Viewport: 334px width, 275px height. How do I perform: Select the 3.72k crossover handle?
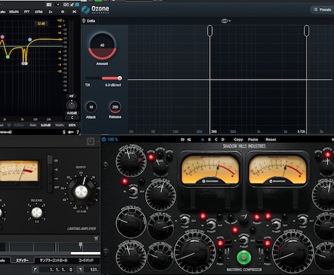[x=306, y=30]
